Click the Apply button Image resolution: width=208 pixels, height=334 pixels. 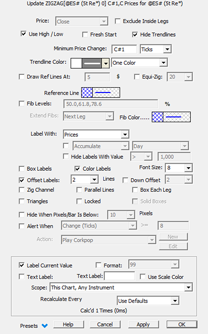coord(143,324)
